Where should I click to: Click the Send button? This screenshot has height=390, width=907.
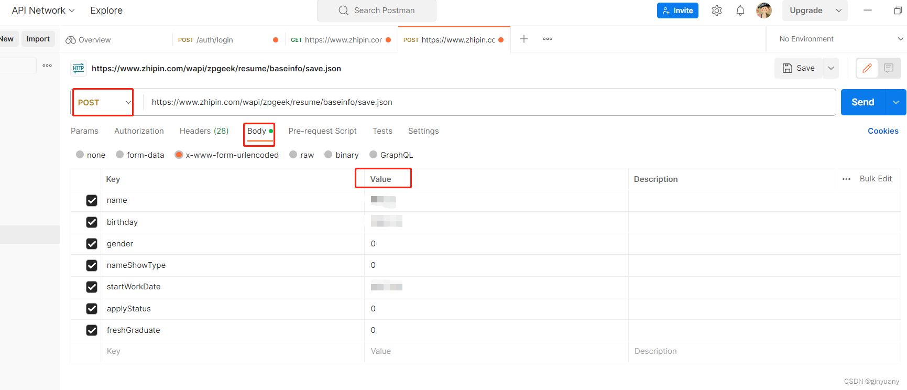click(x=862, y=102)
